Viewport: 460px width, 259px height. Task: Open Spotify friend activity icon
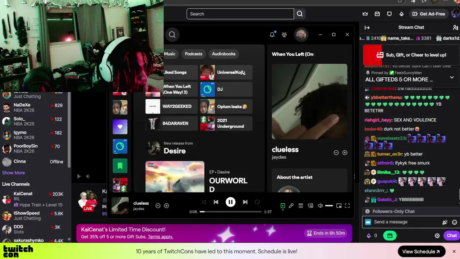[x=284, y=35]
